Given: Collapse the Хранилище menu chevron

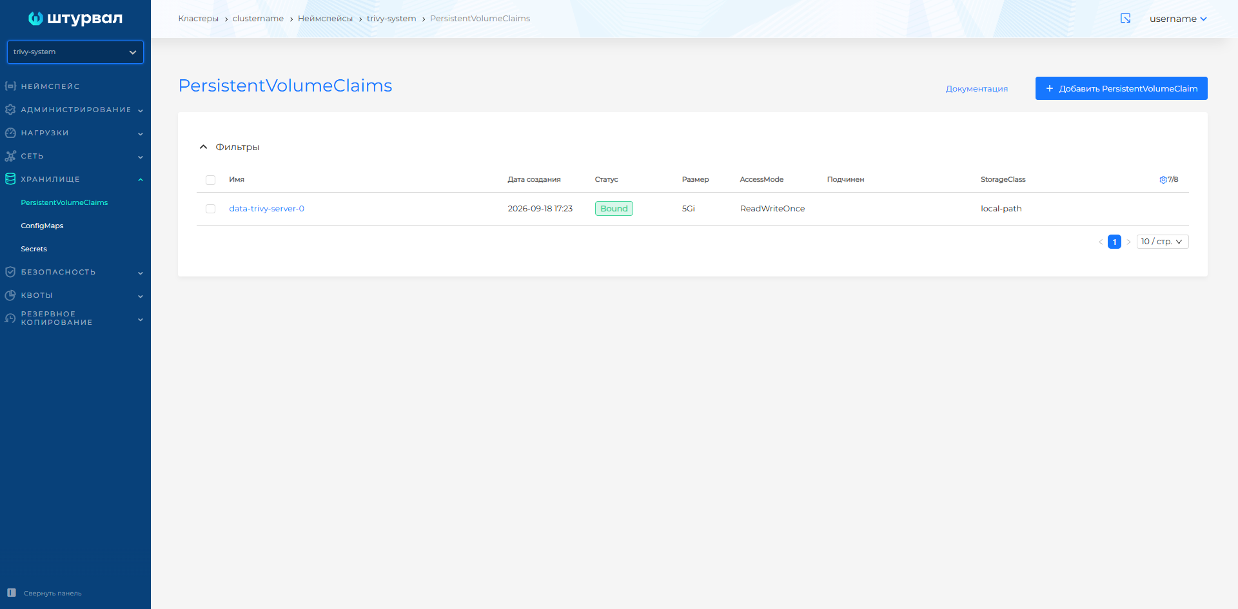Looking at the screenshot, I should click(x=141, y=180).
